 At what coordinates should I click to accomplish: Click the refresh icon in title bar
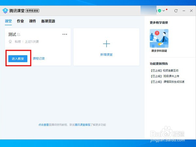click(x=176, y=11)
